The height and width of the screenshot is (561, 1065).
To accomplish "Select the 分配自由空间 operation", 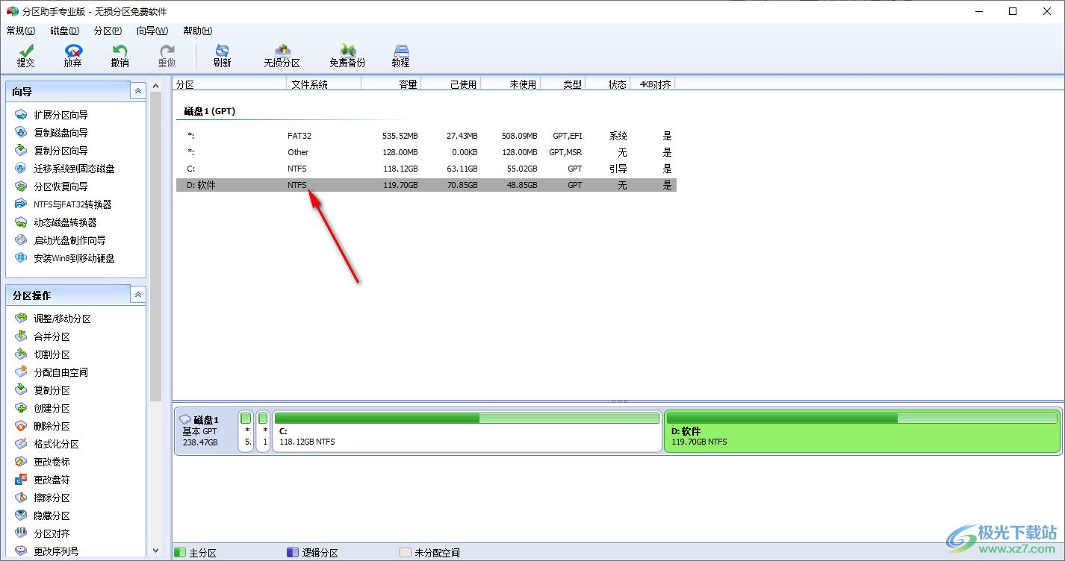I will coord(52,372).
